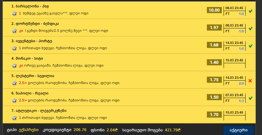Click the green checkmark for ნაპოლი - რეალი

250,98
